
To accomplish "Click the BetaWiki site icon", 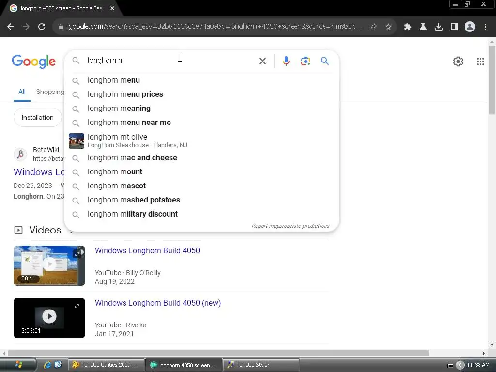I will coord(20,155).
